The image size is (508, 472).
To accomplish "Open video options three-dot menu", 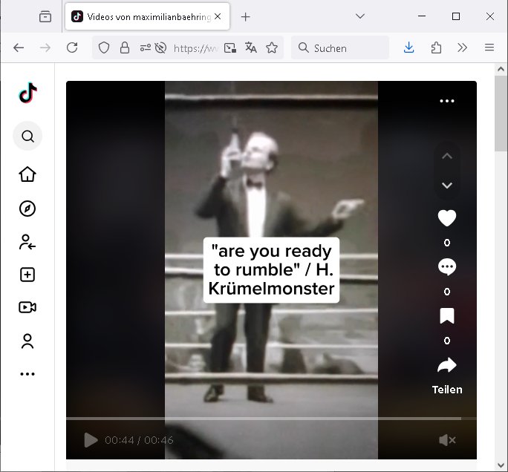I will [446, 101].
